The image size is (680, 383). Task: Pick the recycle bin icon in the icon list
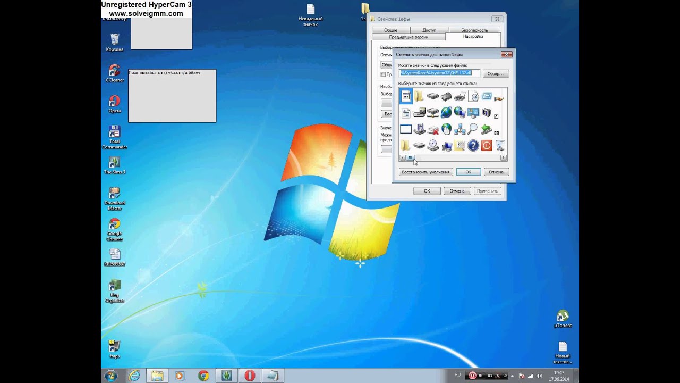coord(500,145)
